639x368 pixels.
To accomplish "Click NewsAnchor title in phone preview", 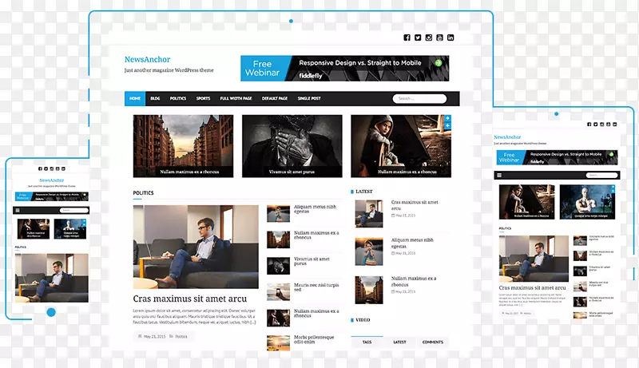I will [52, 180].
